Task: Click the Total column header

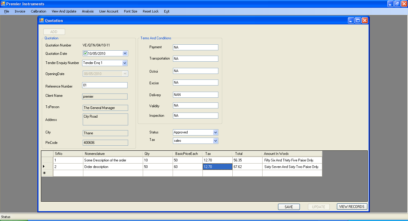Action: click(247, 154)
